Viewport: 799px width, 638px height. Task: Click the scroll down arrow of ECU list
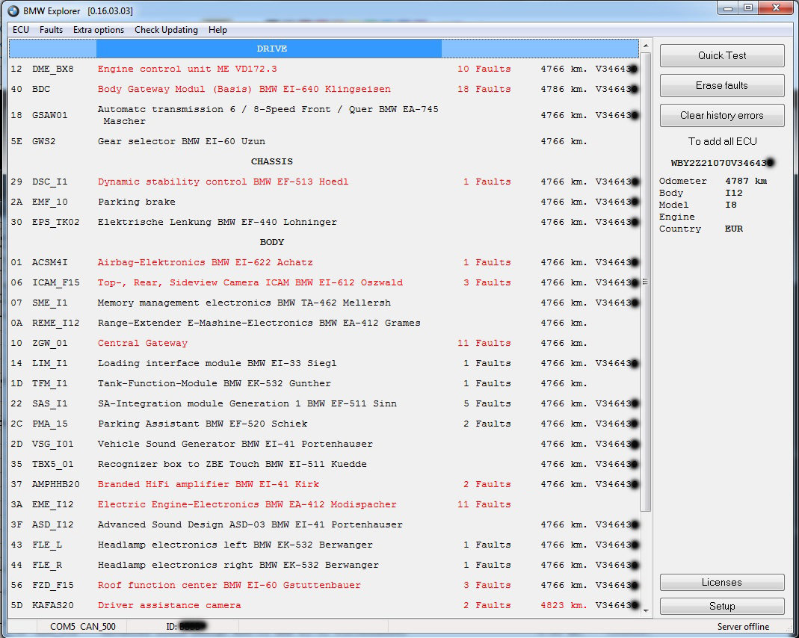[646, 611]
